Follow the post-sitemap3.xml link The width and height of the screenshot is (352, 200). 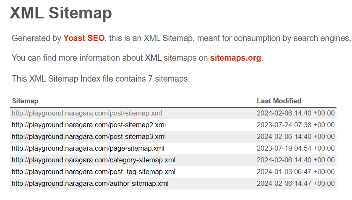pyautogui.click(x=89, y=136)
